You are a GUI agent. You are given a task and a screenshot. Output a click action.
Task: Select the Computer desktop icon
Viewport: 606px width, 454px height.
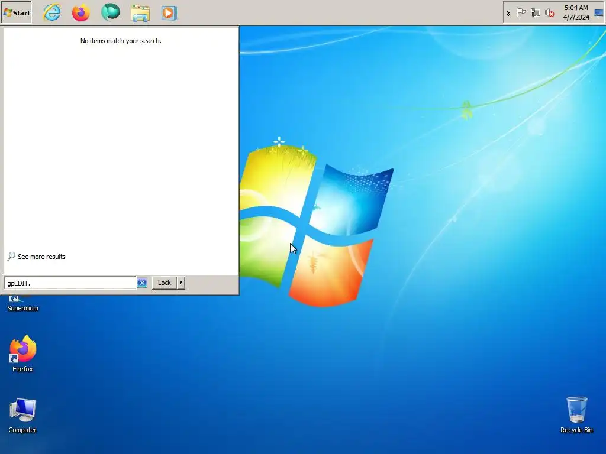[22, 416]
